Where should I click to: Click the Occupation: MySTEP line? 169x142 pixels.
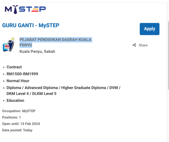click(x=19, y=111)
